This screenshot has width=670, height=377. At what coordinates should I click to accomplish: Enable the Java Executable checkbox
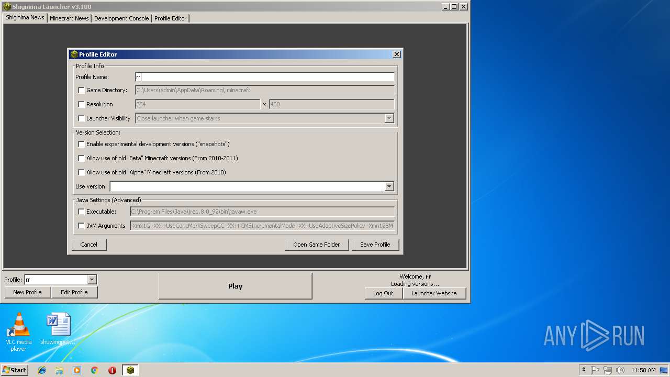[81, 212]
